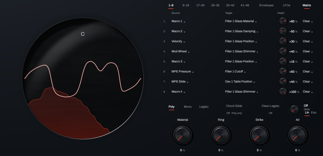
Task: Switch to the LFOs tab
Action: 287,5
